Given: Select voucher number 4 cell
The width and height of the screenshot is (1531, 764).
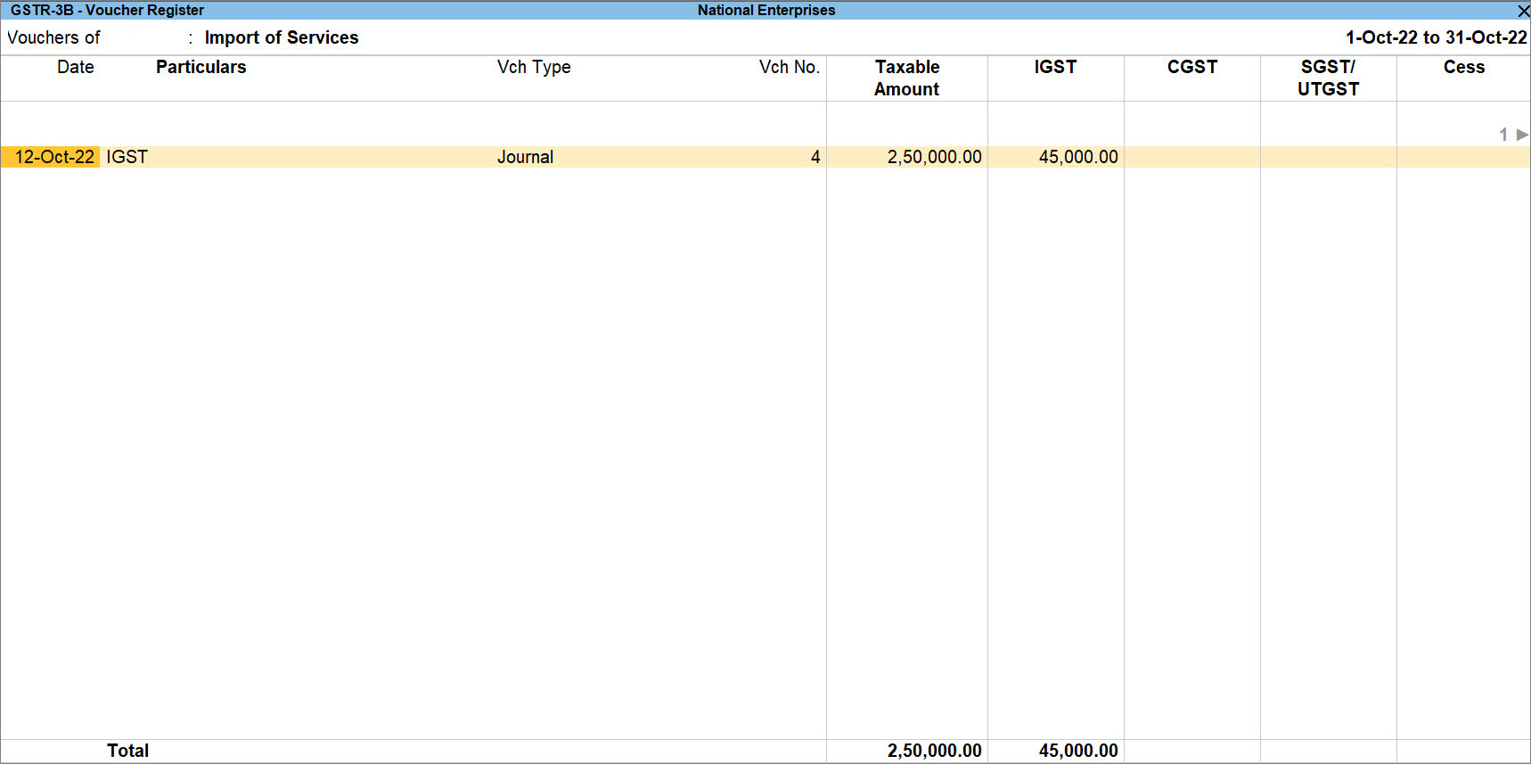Looking at the screenshot, I should coord(815,157).
